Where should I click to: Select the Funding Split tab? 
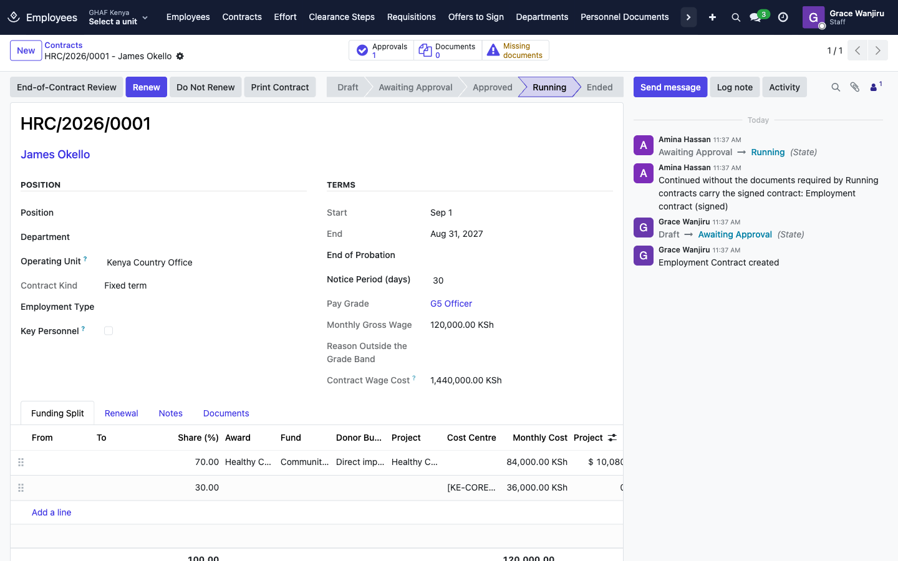point(57,413)
